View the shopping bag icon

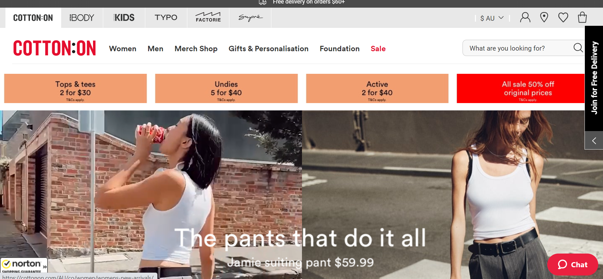pos(582,17)
